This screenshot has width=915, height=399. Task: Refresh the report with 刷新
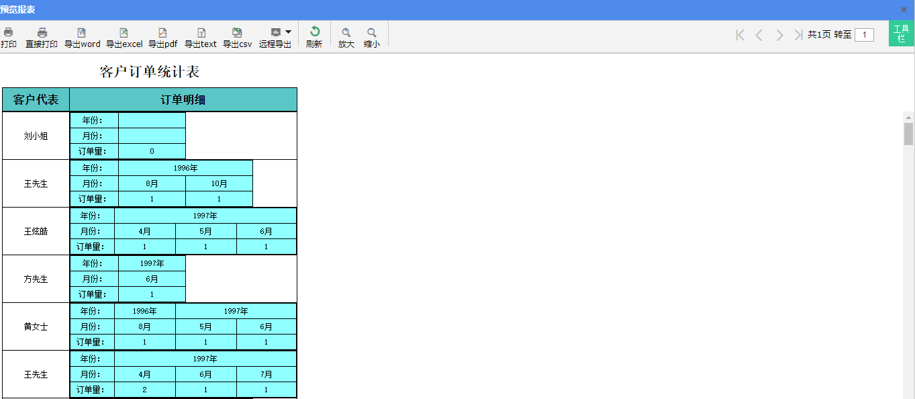pyautogui.click(x=314, y=32)
